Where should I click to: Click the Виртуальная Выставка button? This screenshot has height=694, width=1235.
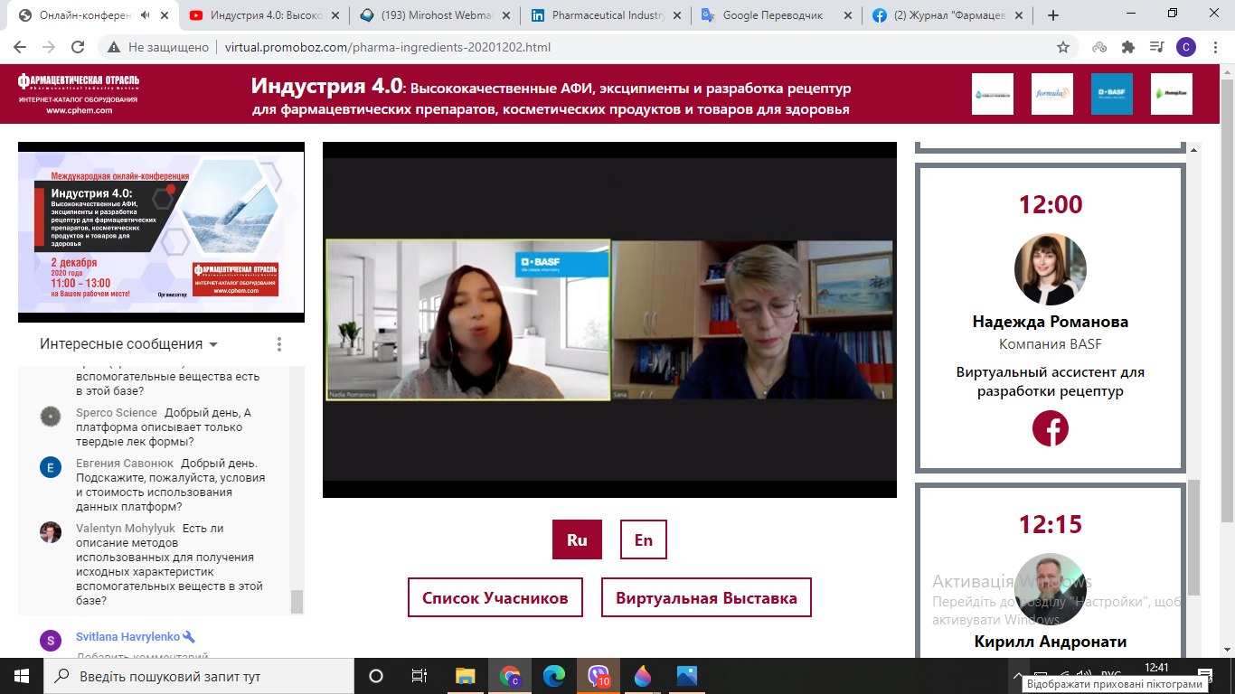[x=706, y=598]
